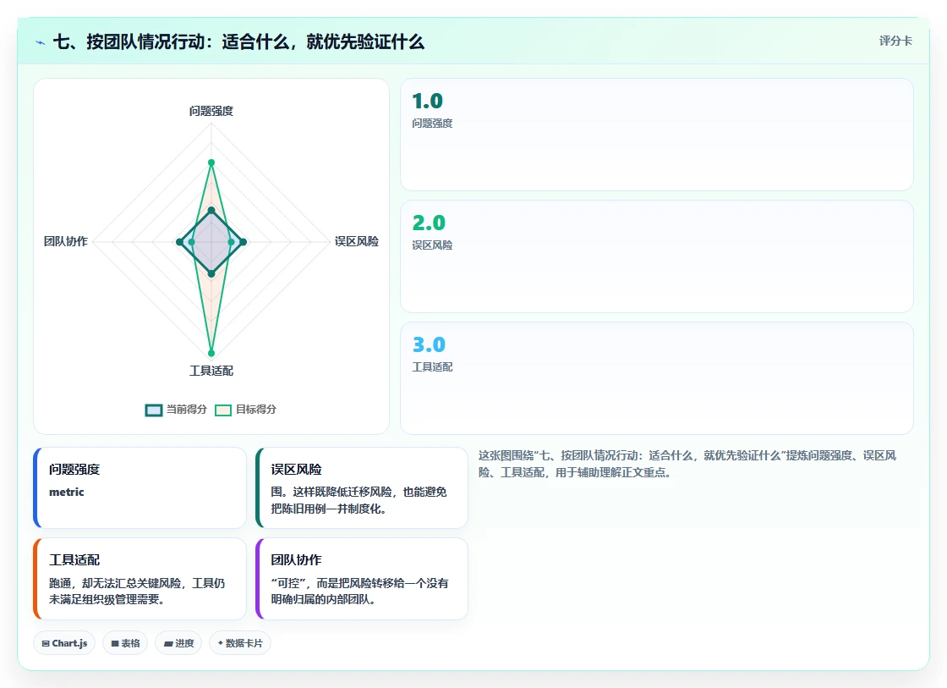Screen dimensions: 947x688
Task: Click the large 3.0 score value
Action: (x=429, y=344)
